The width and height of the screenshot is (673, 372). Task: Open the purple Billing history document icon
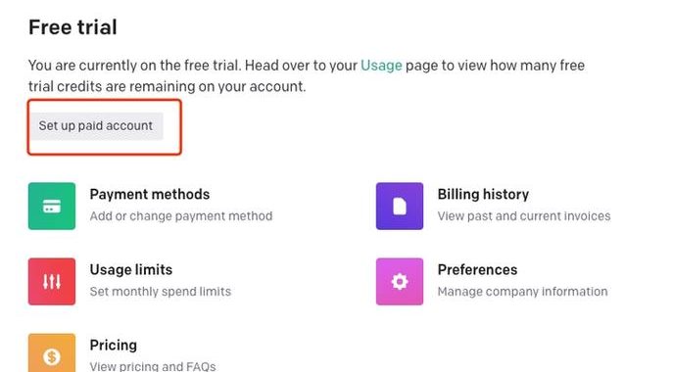[x=400, y=206]
